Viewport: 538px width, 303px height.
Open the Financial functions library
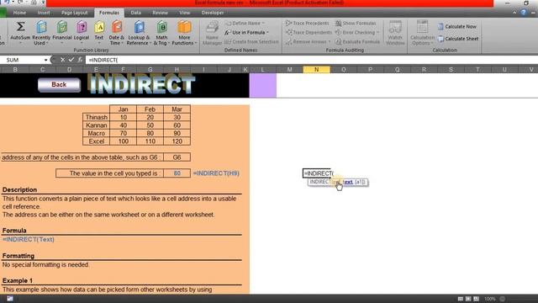point(62,33)
